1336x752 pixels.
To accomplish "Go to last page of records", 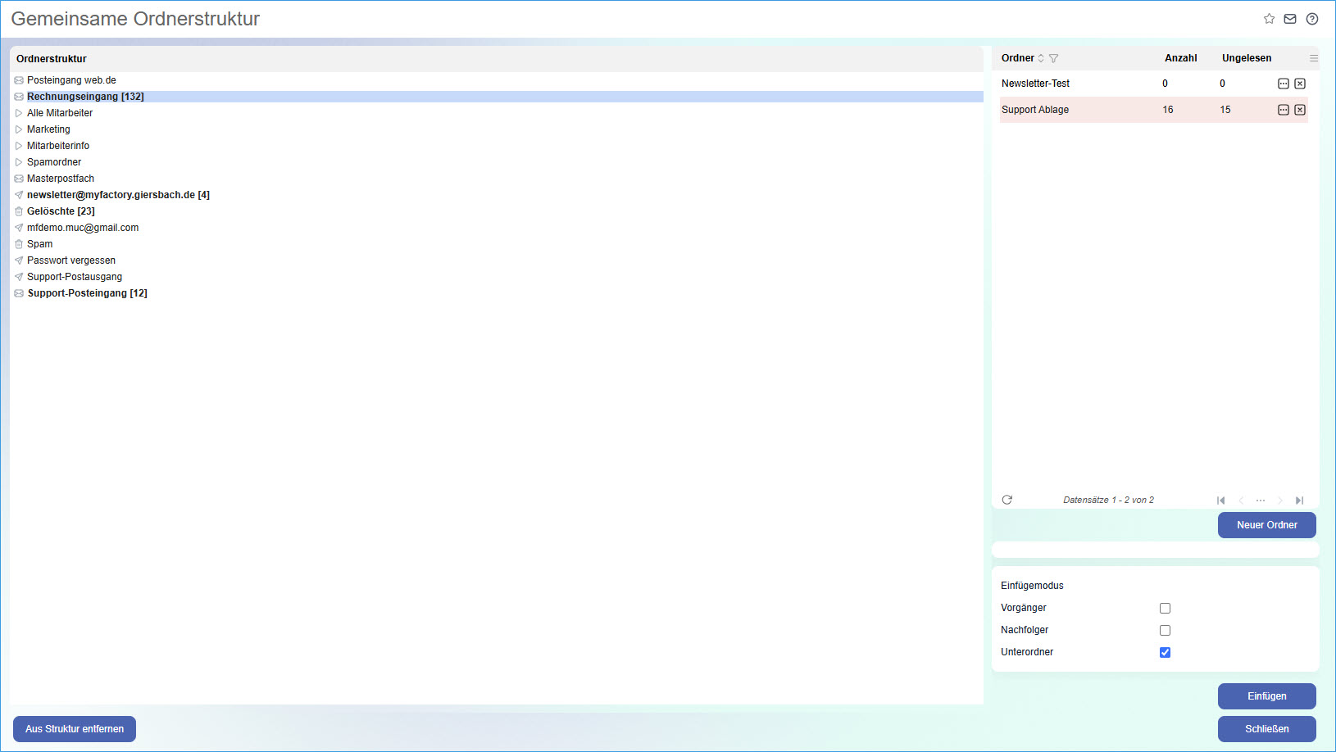I will [x=1299, y=501].
